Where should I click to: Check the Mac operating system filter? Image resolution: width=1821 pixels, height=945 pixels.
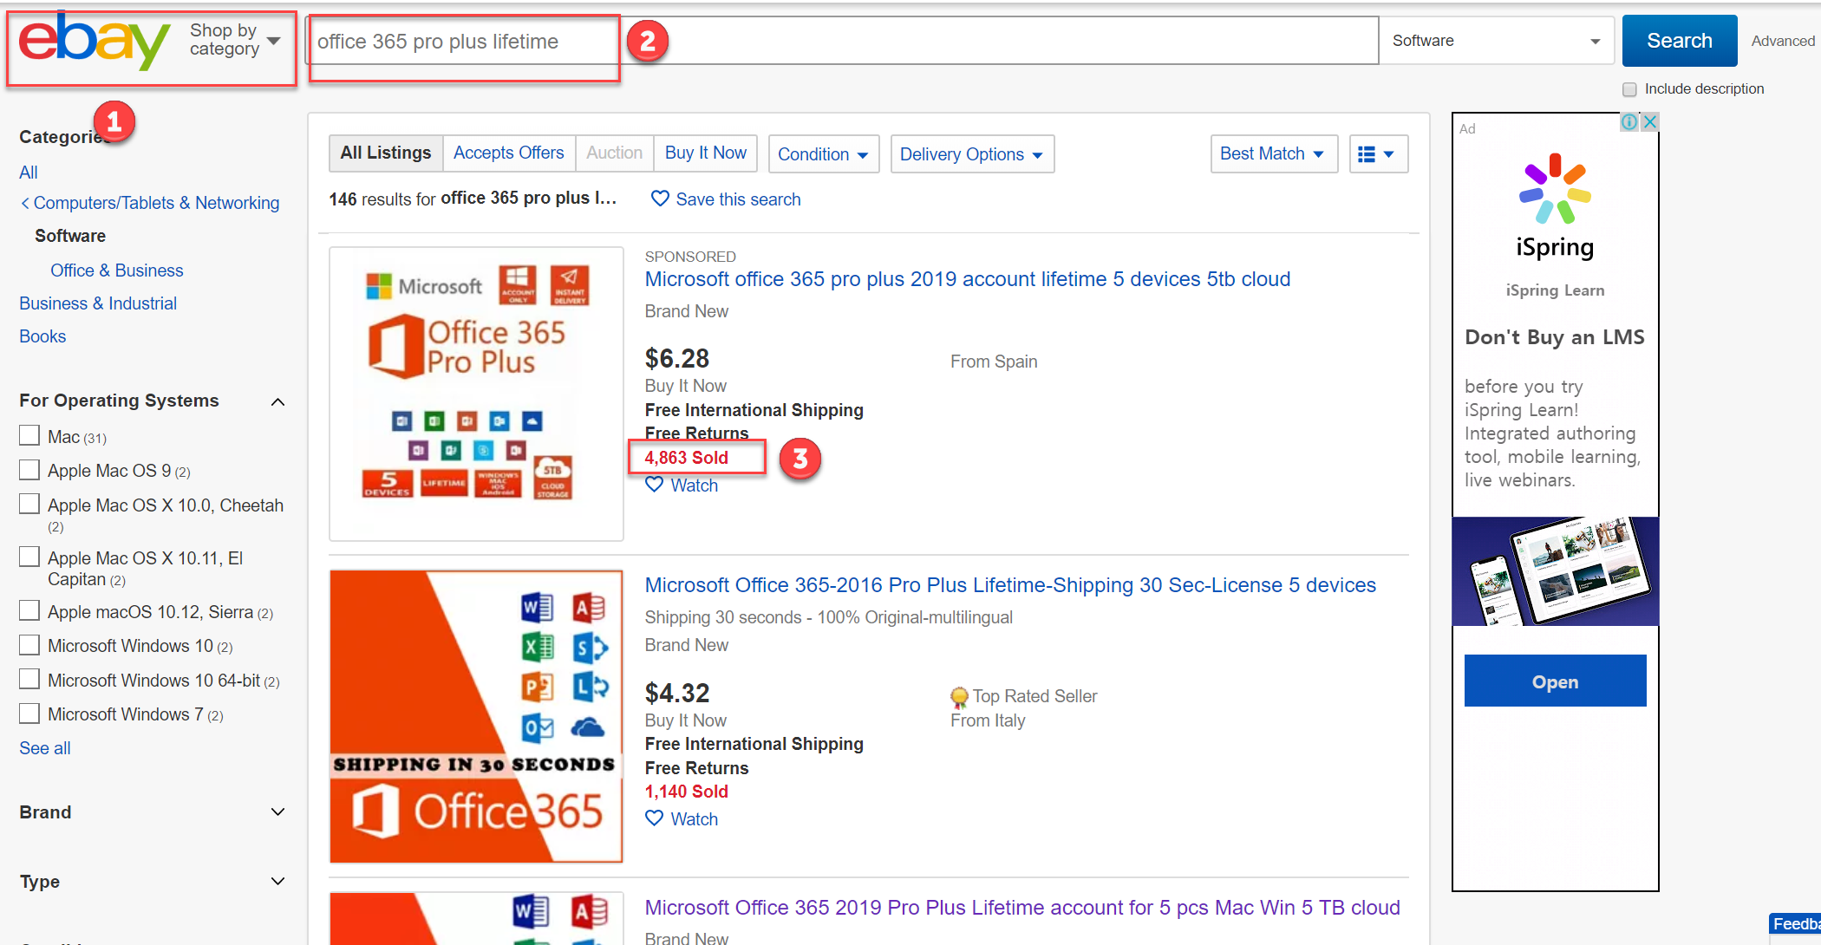[29, 435]
